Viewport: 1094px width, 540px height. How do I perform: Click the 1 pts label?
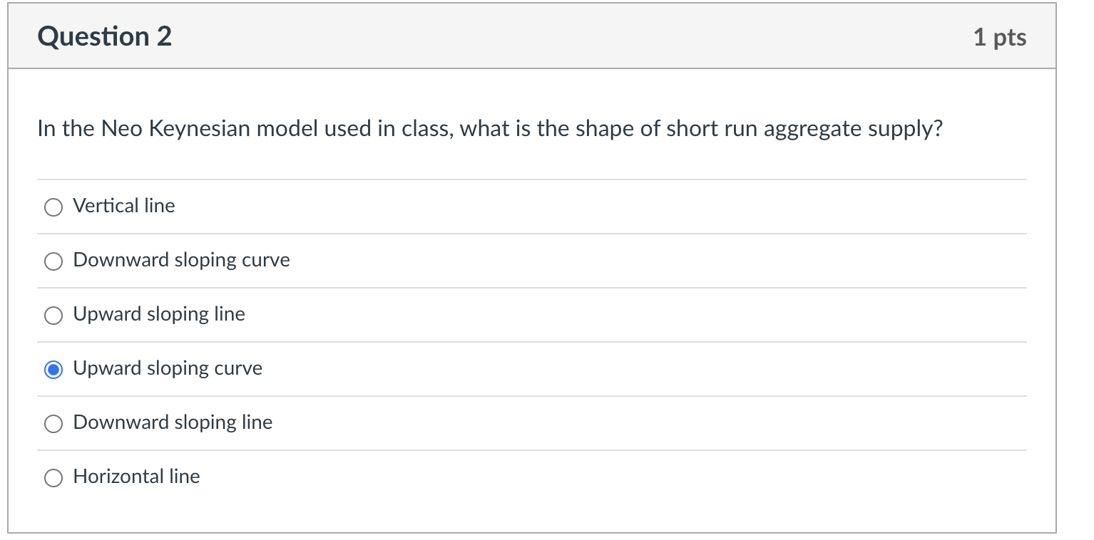pyautogui.click(x=1000, y=37)
